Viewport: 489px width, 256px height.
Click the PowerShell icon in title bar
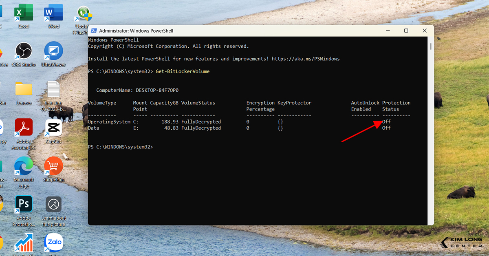94,31
